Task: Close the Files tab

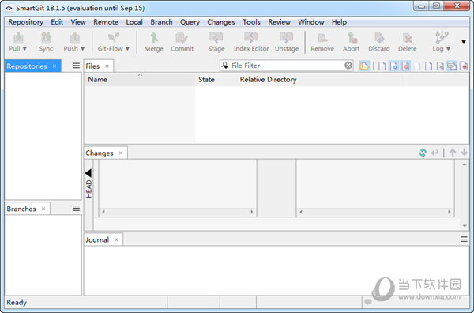Action: click(107, 66)
